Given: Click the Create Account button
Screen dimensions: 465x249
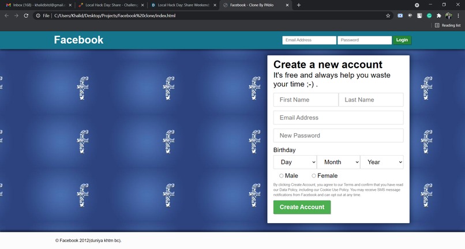Looking at the screenshot, I should tap(302, 207).
